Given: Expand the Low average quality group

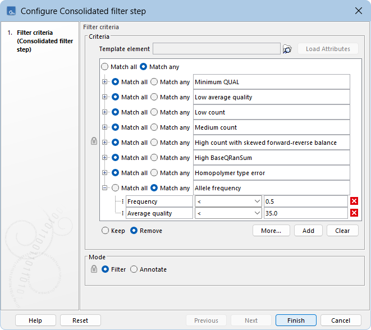Looking at the screenshot, I should click(104, 97).
